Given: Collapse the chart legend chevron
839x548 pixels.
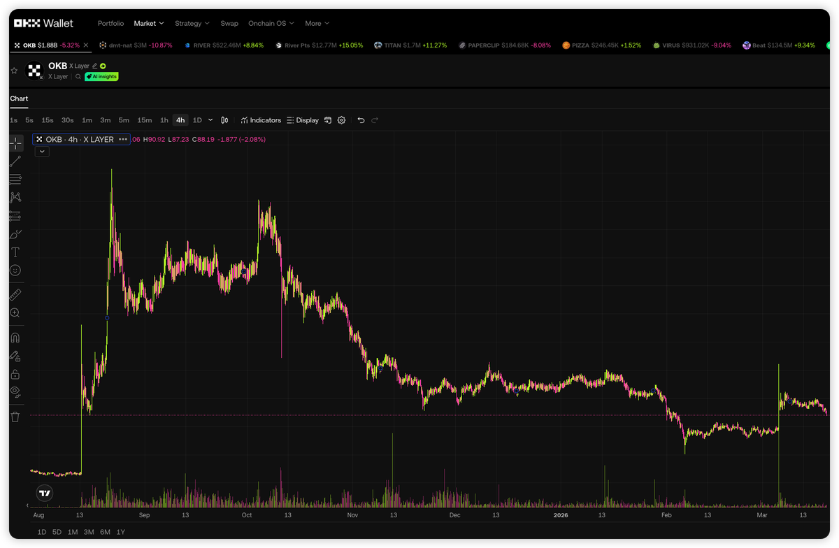Looking at the screenshot, I should pyautogui.click(x=42, y=151).
